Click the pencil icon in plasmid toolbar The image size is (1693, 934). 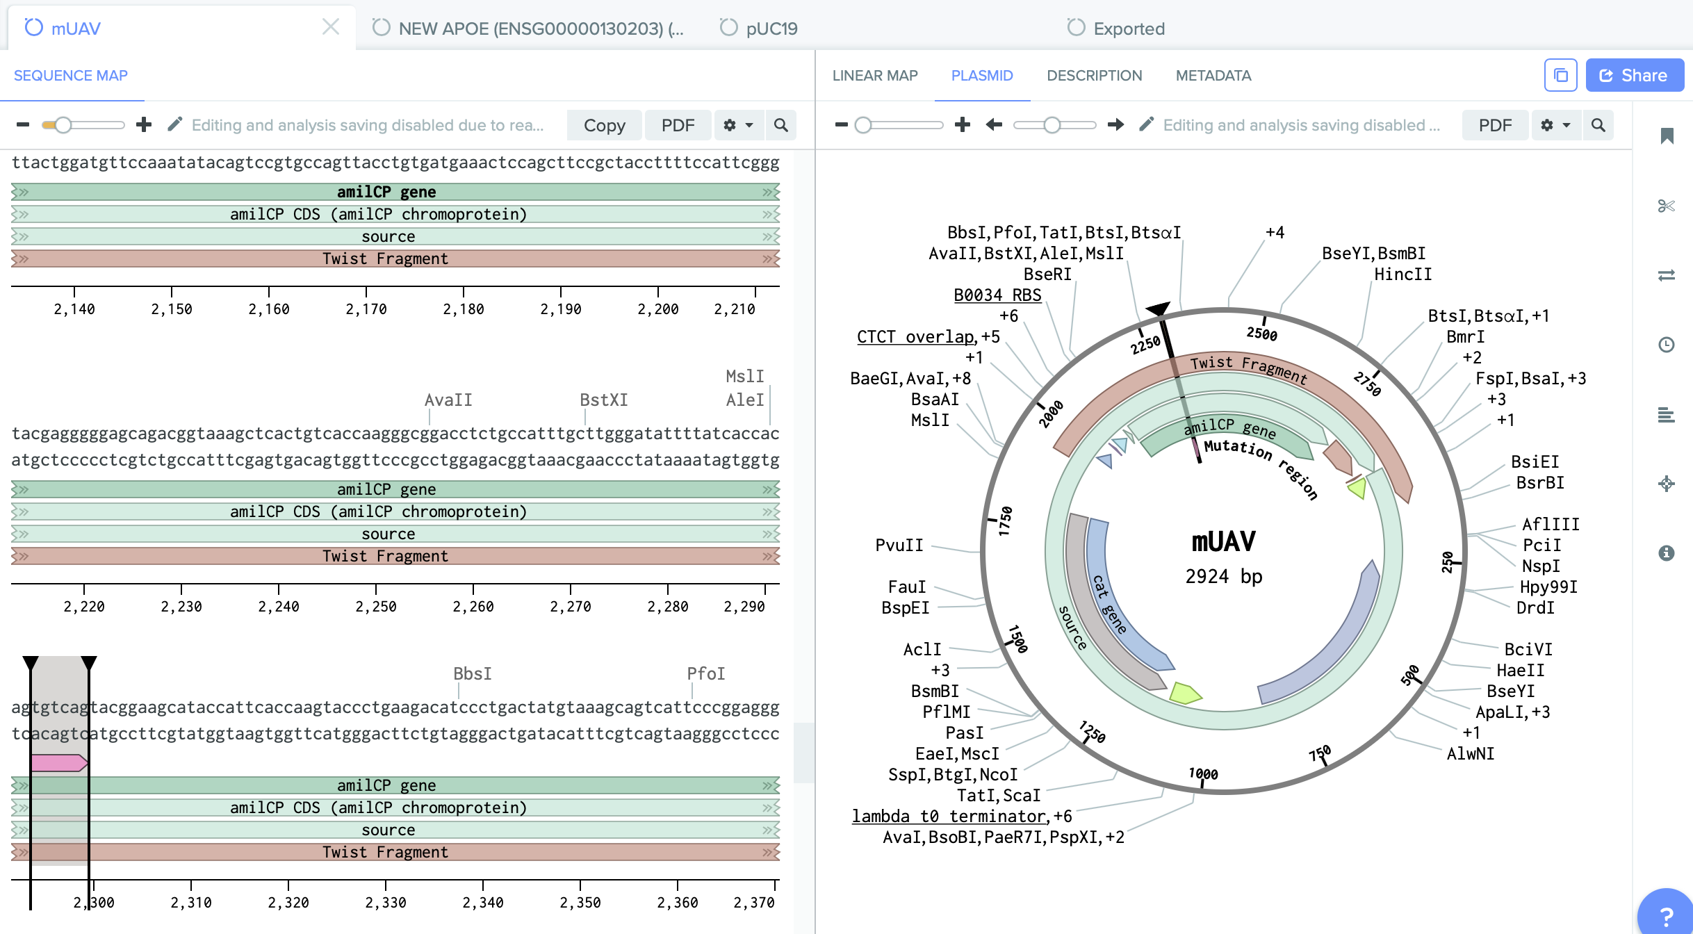(1147, 124)
